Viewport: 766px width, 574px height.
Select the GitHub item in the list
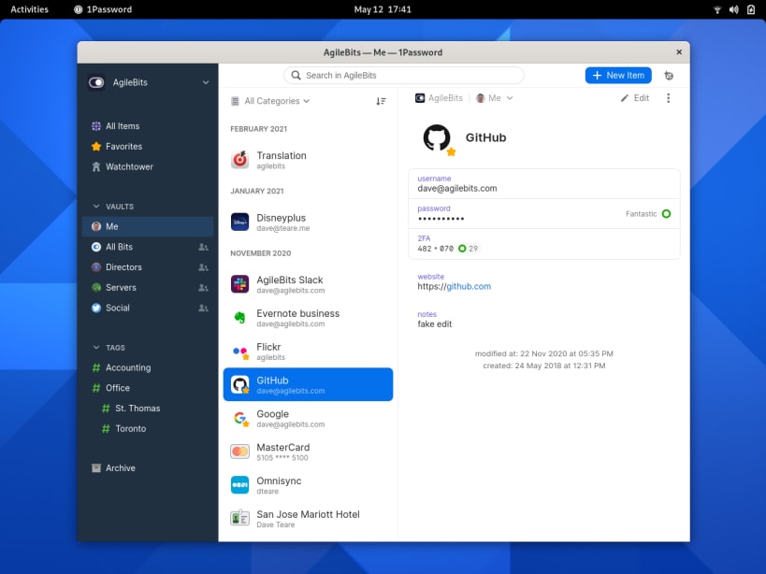point(308,384)
